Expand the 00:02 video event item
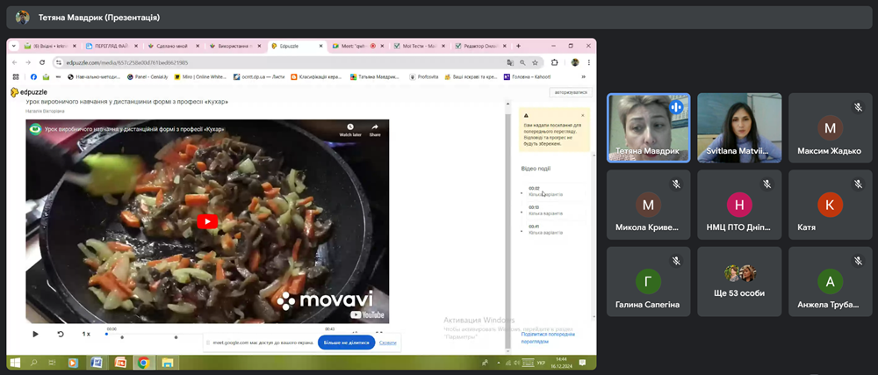 click(x=551, y=191)
